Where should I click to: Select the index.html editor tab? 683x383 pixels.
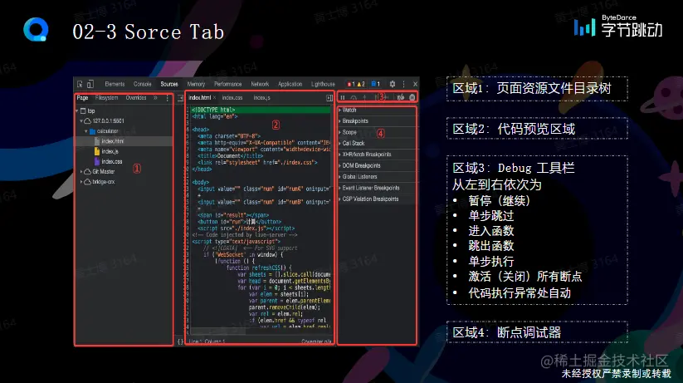pos(199,98)
